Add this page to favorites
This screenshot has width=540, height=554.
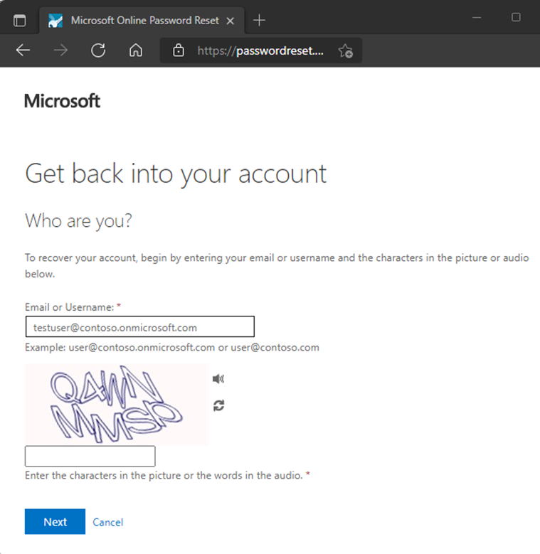pos(346,50)
